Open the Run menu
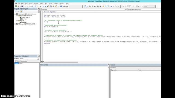The width and height of the screenshot is (175, 98). click(46, 4)
